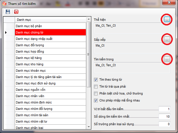Enable Tìm từ trái qua phải
Viewport: 178px width, 133px height.
[96, 86]
